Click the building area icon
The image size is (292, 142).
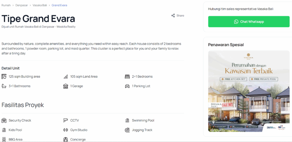(x=4, y=77)
